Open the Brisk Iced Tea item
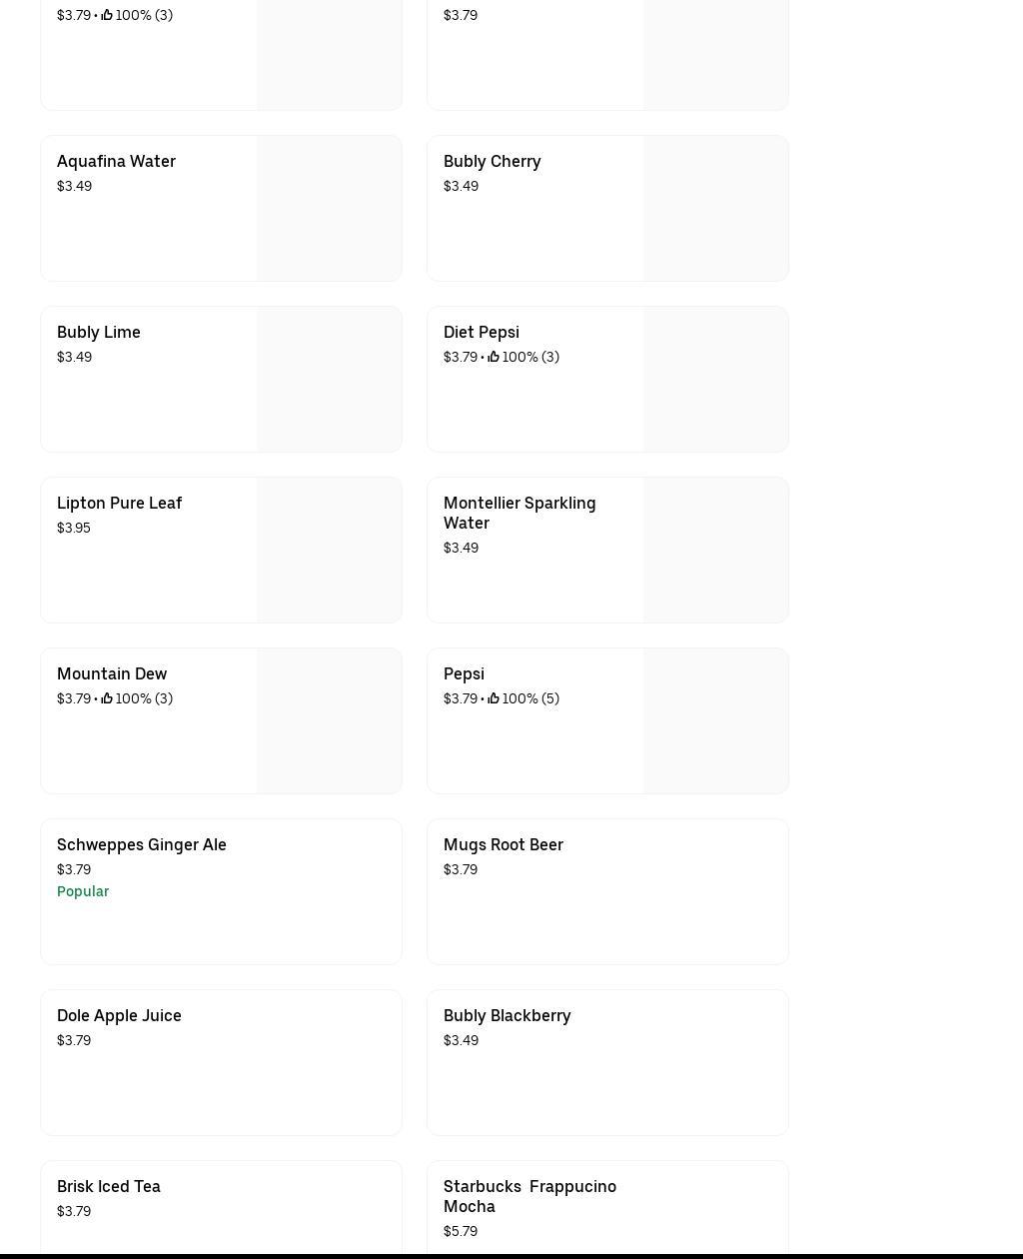The height and width of the screenshot is (1259, 1023). (108, 1186)
